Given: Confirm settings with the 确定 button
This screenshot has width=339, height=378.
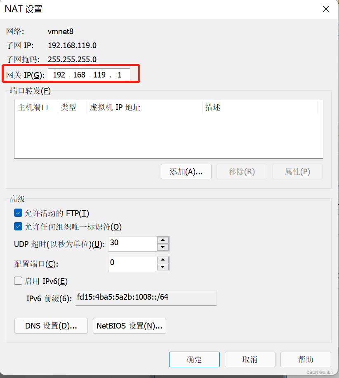Looking at the screenshot, I should (194, 359).
